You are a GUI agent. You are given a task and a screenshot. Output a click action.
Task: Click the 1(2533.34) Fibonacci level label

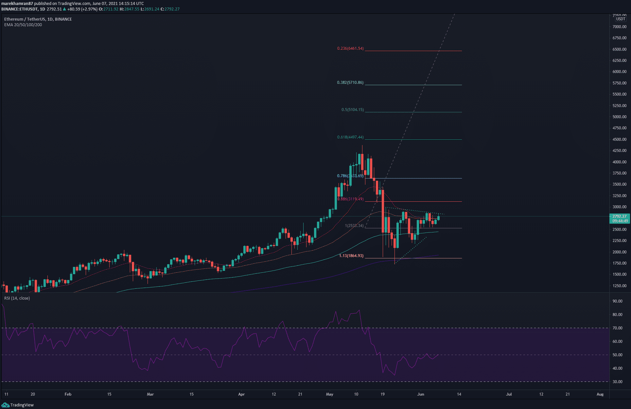(x=354, y=226)
